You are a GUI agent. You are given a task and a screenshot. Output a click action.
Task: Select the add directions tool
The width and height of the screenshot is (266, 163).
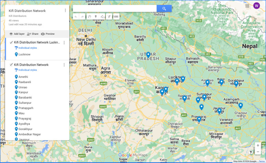pyautogui.click(x=109, y=17)
